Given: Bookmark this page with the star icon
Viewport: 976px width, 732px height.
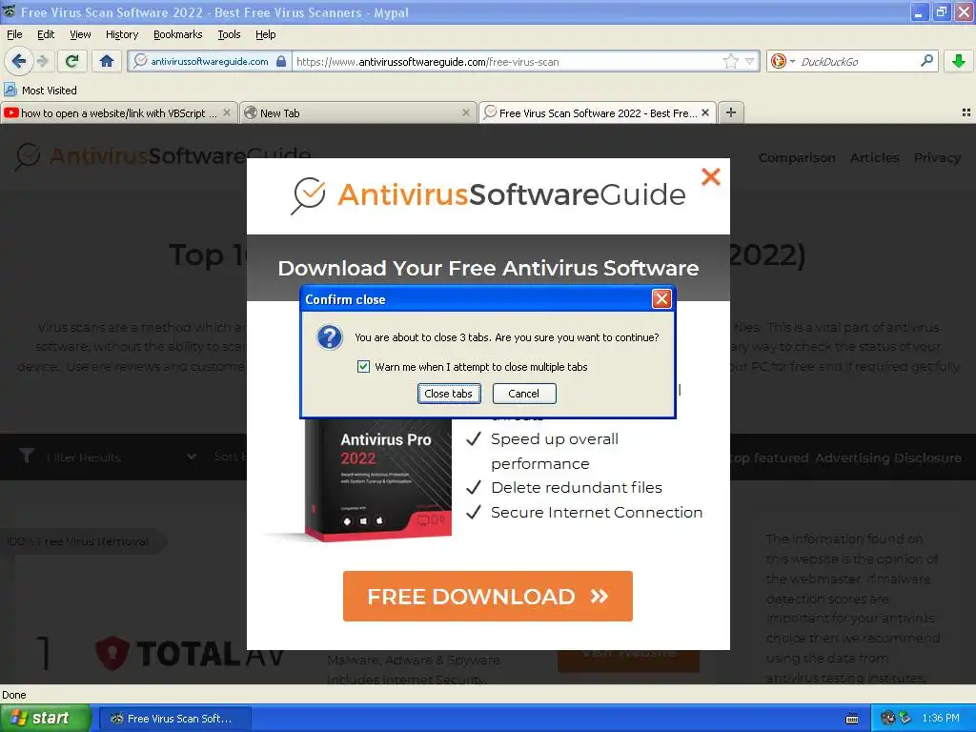Looking at the screenshot, I should coord(731,61).
